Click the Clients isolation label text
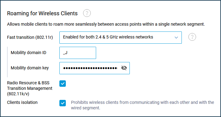 pyautogui.click(x=22, y=102)
